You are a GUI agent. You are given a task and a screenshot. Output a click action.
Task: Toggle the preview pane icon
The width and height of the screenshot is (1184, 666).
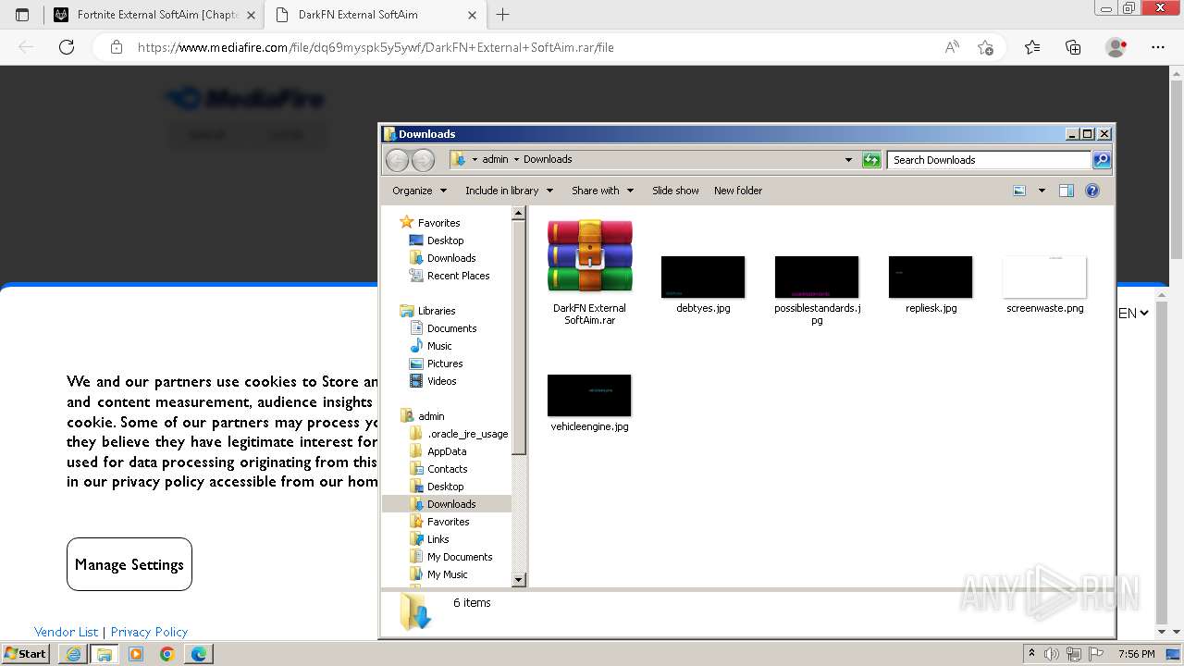pyautogui.click(x=1067, y=191)
